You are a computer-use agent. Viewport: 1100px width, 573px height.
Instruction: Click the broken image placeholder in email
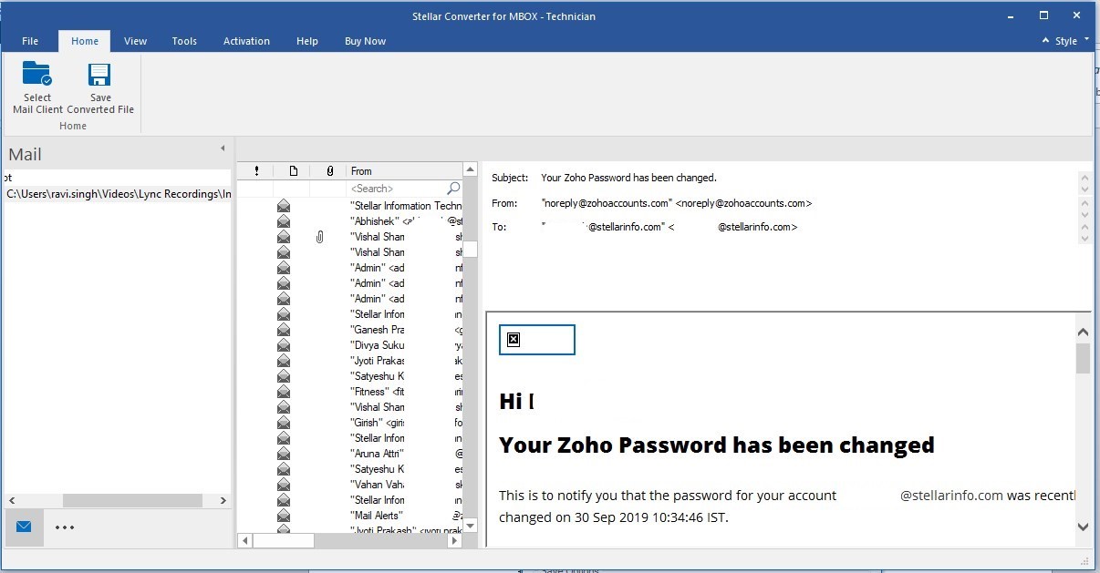pyautogui.click(x=514, y=340)
